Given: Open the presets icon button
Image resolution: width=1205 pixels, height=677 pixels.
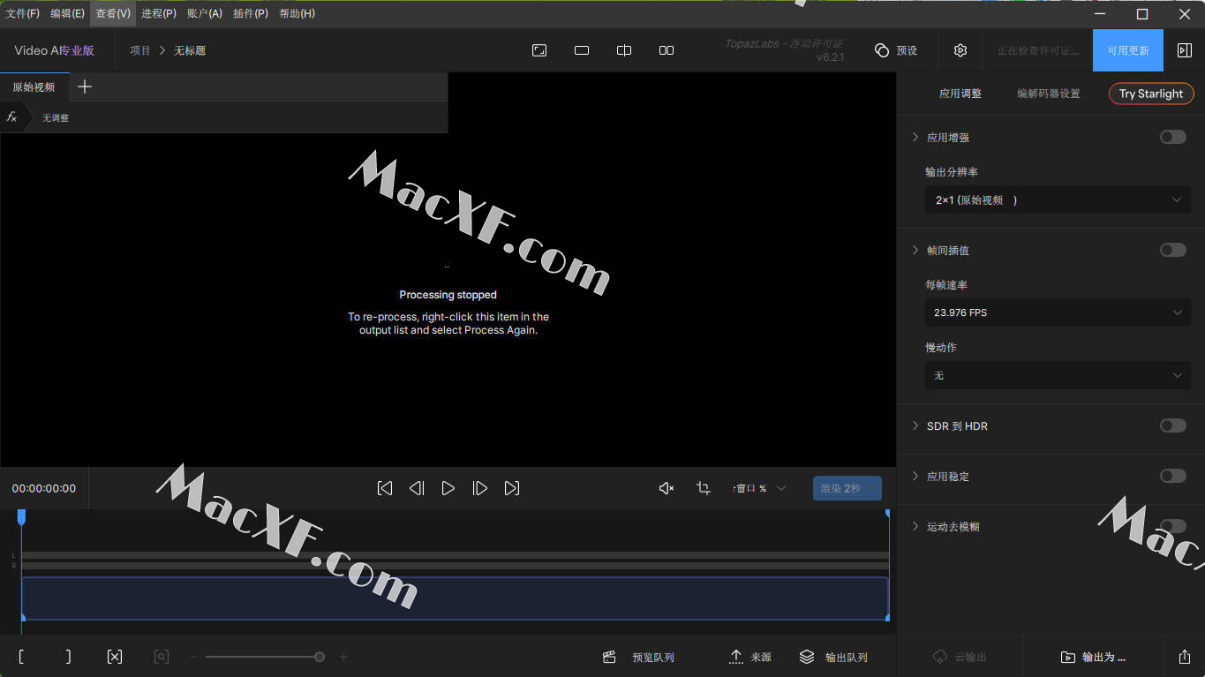Looking at the screenshot, I should coord(896,50).
